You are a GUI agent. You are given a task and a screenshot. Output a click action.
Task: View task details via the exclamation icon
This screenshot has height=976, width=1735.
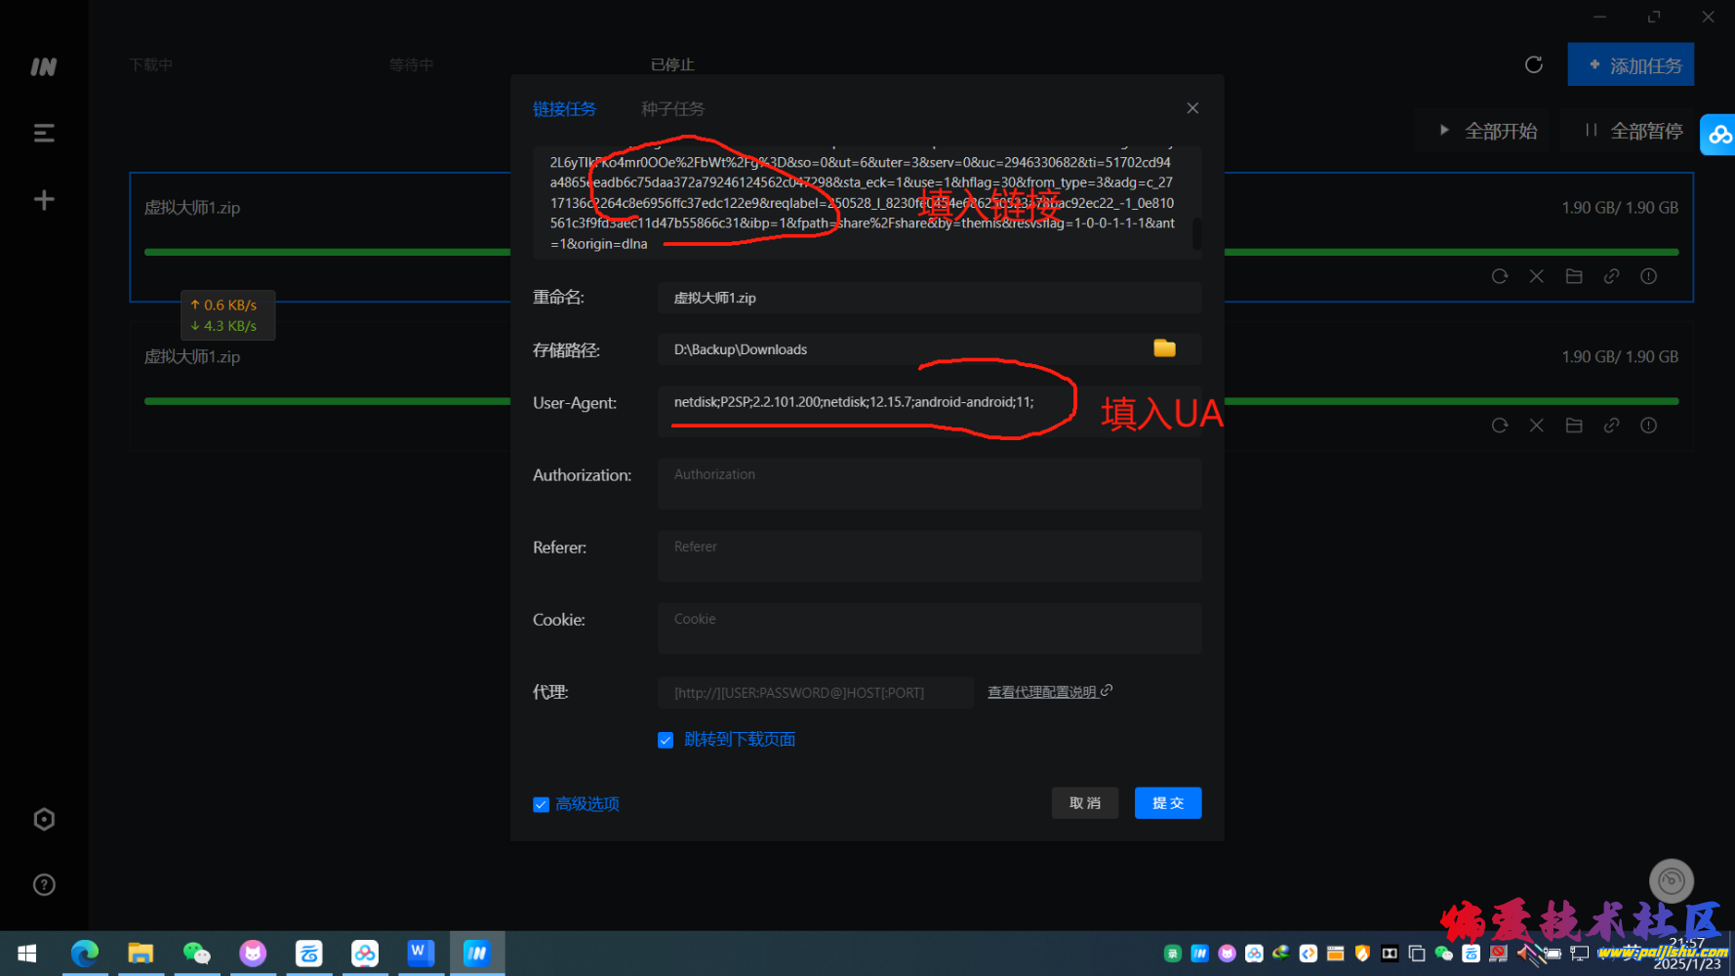pos(1648,276)
